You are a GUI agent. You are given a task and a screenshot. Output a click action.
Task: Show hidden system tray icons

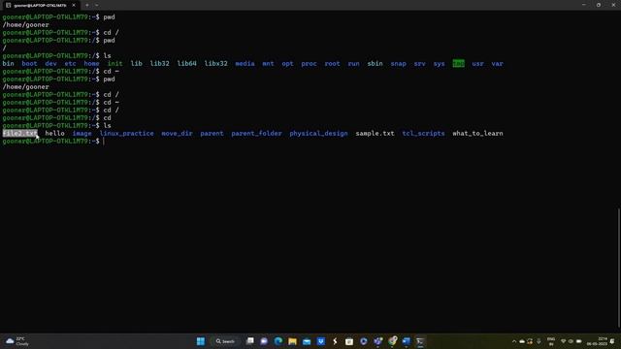click(x=514, y=341)
